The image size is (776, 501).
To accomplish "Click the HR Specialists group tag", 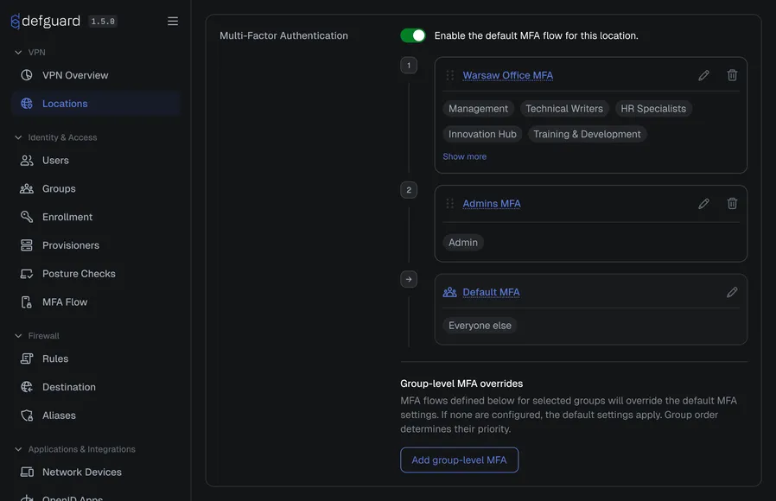I will click(x=653, y=108).
